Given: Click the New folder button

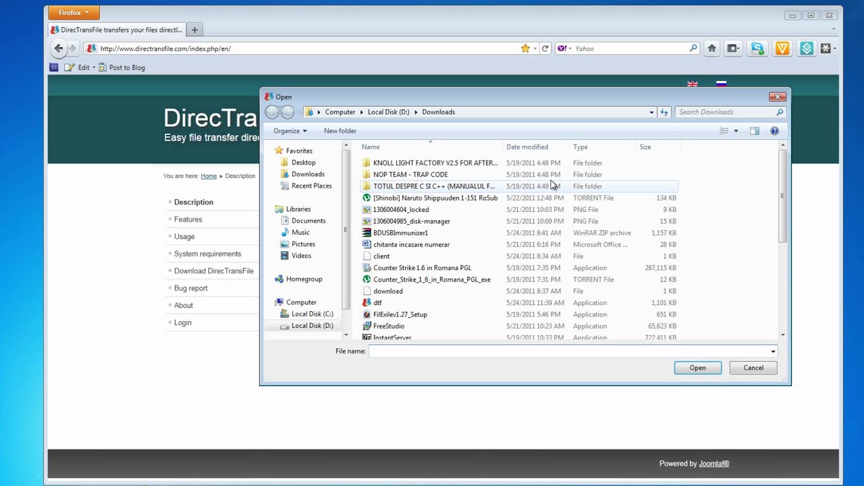Looking at the screenshot, I should (x=340, y=131).
